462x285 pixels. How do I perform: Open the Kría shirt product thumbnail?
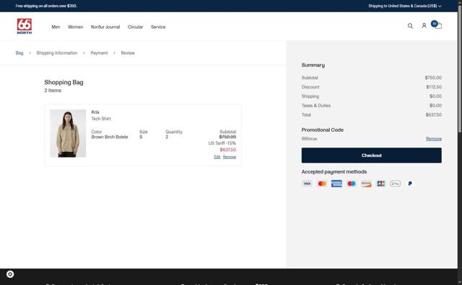click(x=68, y=133)
